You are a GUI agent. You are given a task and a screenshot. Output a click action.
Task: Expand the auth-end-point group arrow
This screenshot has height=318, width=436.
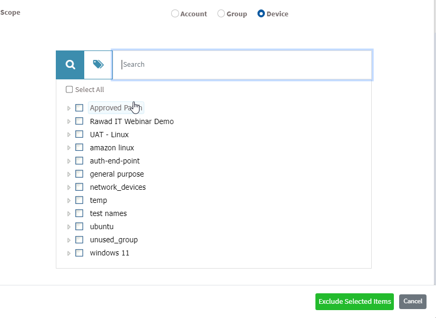[69, 161]
